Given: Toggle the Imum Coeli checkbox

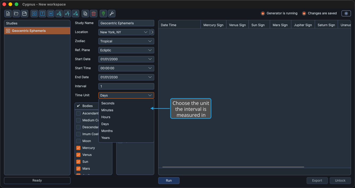Looking at the screenshot, I should pos(78,134).
